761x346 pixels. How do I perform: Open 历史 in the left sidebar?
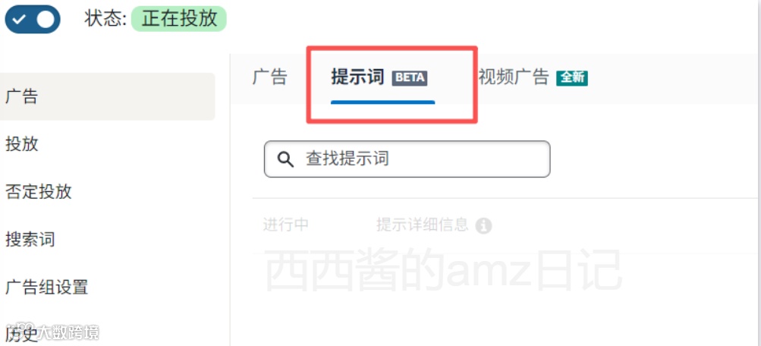coord(22,335)
